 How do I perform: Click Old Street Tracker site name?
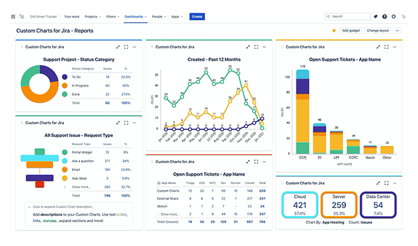pyautogui.click(x=43, y=16)
